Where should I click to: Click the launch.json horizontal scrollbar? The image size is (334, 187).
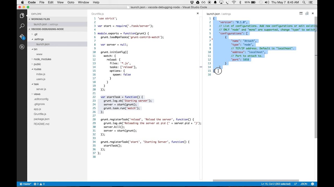(x=256, y=181)
